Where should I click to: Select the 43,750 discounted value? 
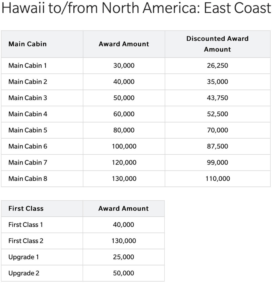click(218, 98)
